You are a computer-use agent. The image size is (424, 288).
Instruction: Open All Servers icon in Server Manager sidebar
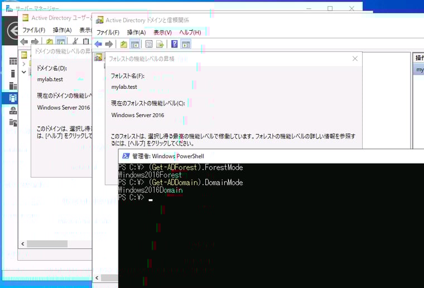pos(13,86)
